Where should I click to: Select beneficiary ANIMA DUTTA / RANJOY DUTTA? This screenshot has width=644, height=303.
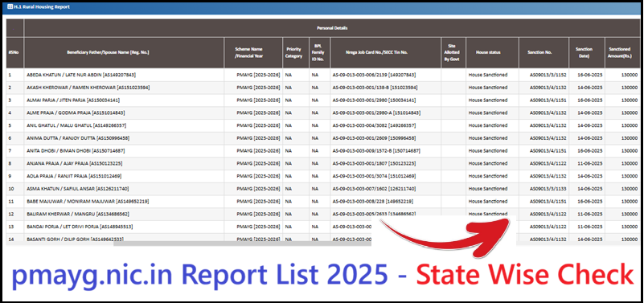coord(78,138)
